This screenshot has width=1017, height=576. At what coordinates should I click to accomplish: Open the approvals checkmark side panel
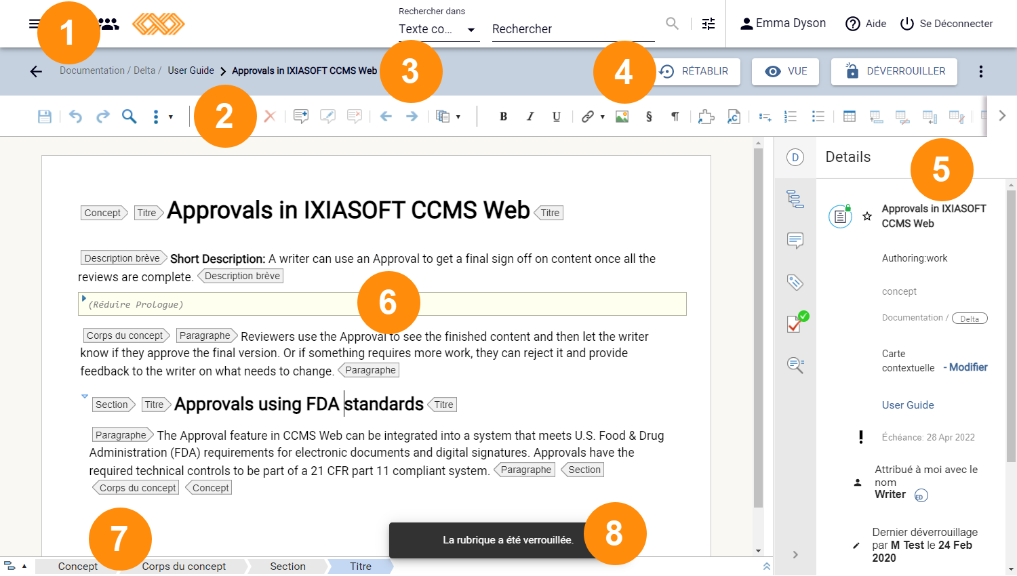(797, 323)
